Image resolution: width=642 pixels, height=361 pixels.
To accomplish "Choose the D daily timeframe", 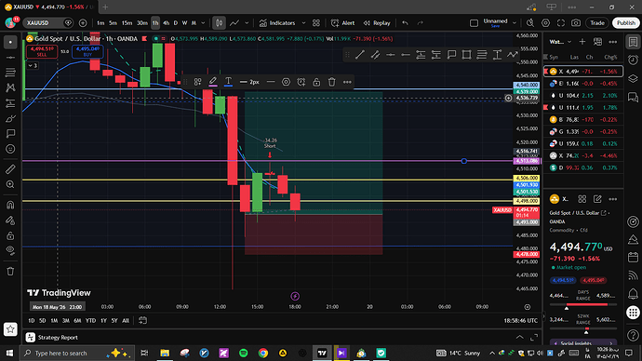I will click(x=176, y=23).
